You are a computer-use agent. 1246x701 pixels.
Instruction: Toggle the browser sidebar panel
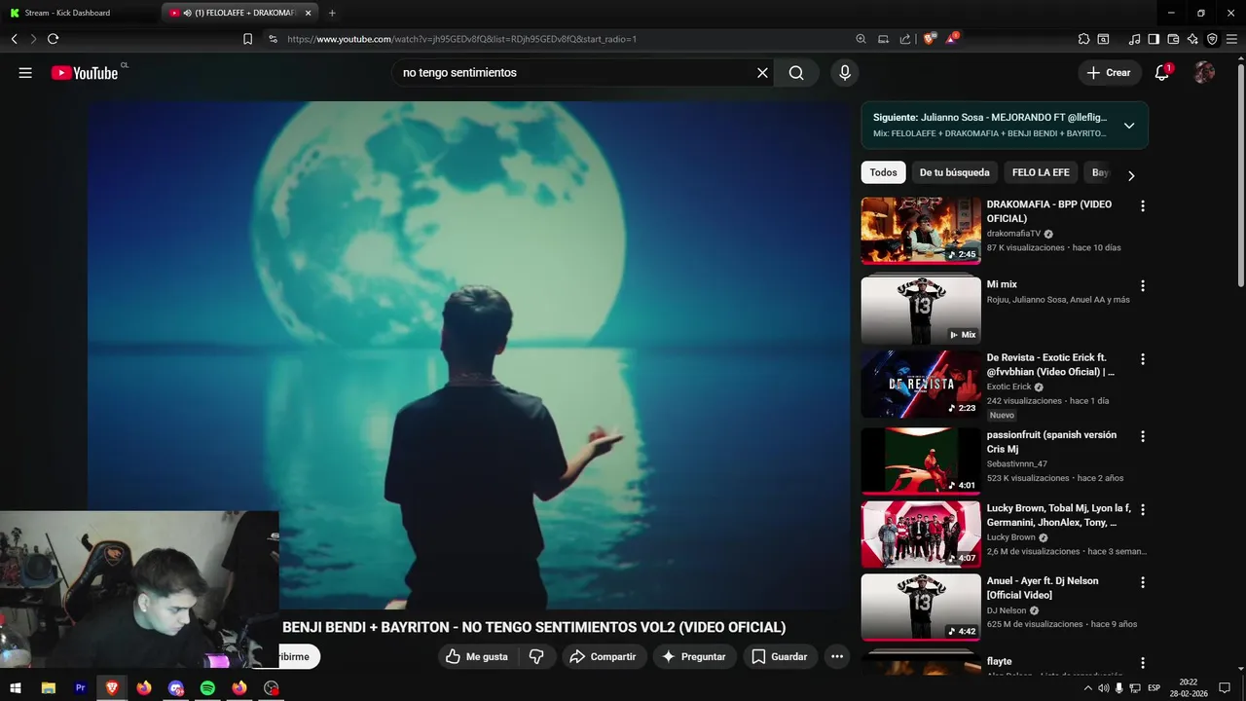(x=1154, y=39)
